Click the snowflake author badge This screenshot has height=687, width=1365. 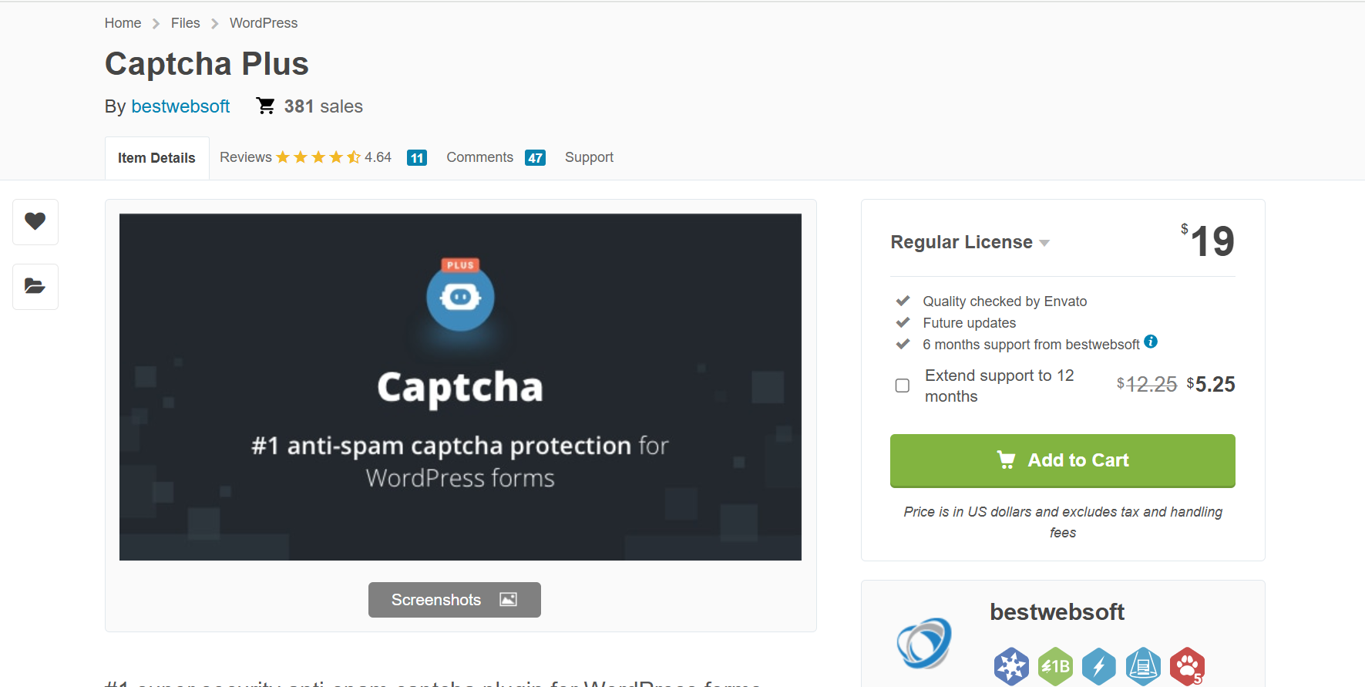click(1011, 666)
